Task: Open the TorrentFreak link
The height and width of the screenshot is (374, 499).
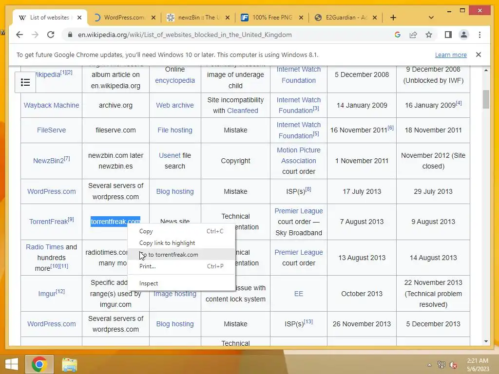Action: coord(49,222)
